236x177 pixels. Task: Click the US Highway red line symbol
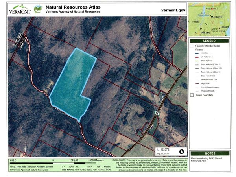coord(197,57)
